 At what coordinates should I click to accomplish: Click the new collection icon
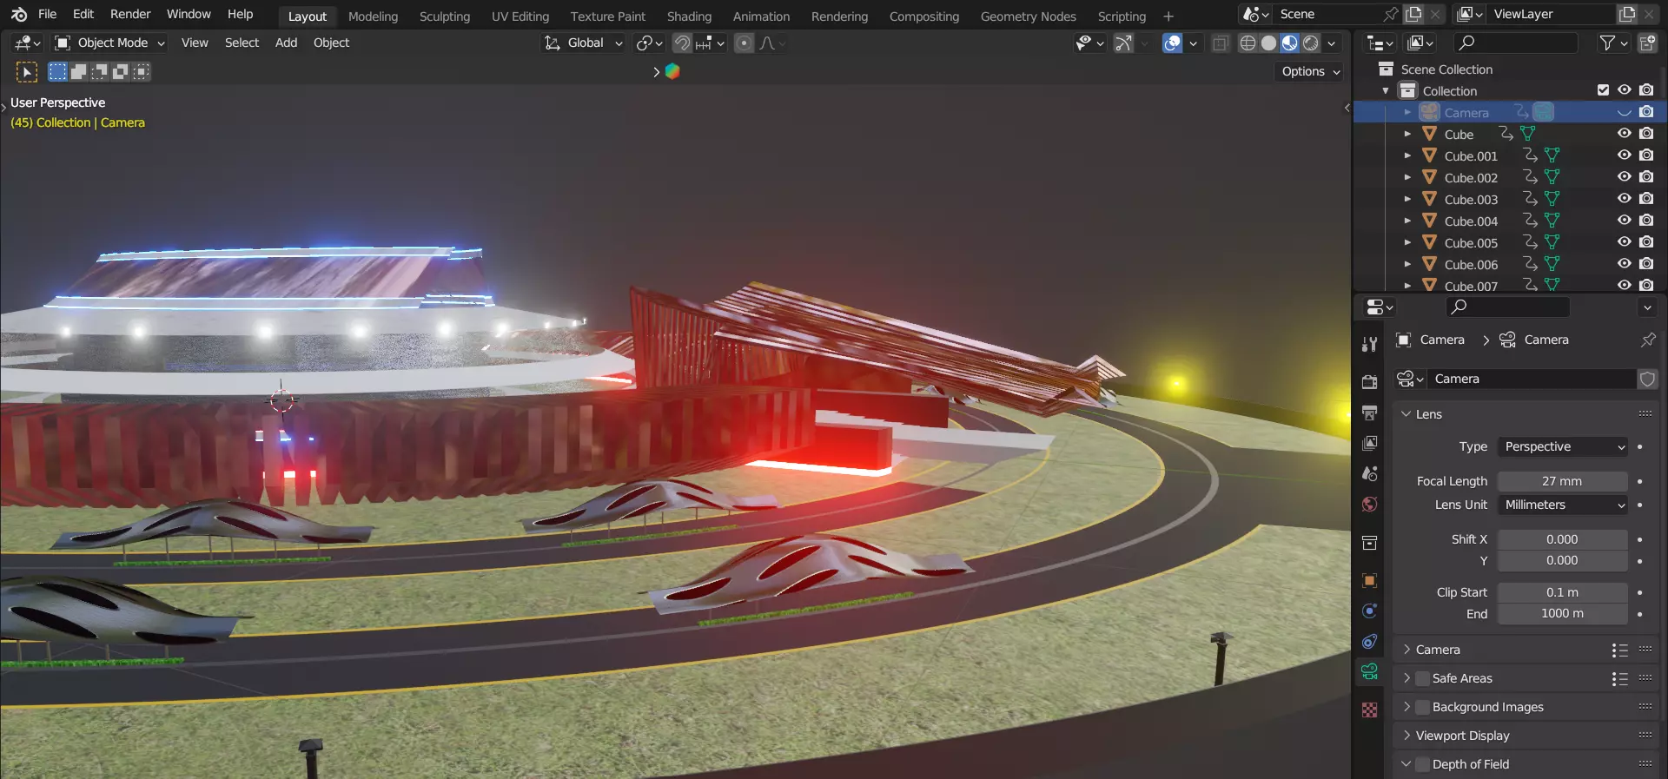(x=1647, y=43)
